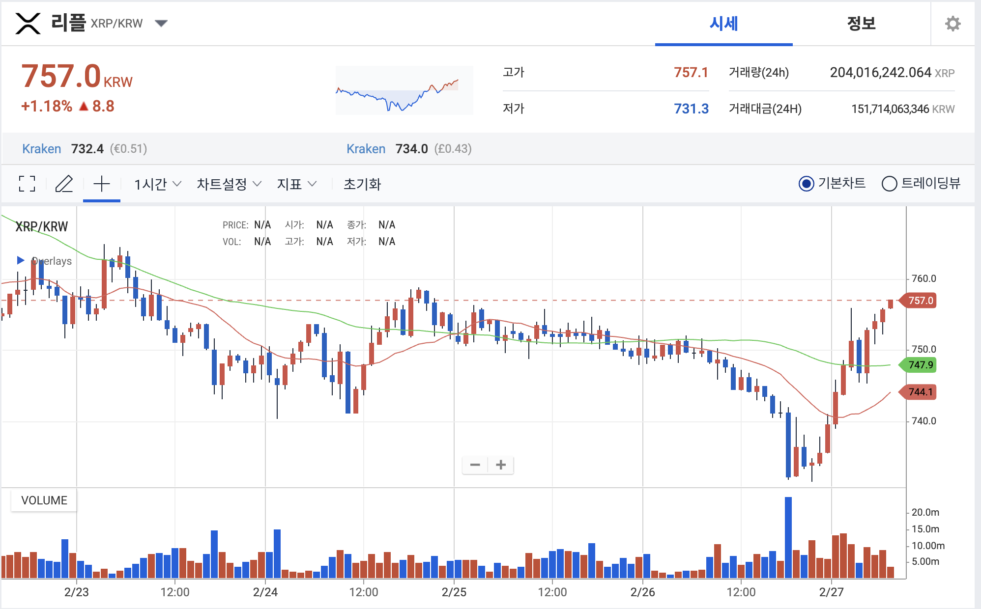Viewport: 981px width, 609px height.
Task: Expand the Overlays triangle toggle
Action: click(21, 260)
